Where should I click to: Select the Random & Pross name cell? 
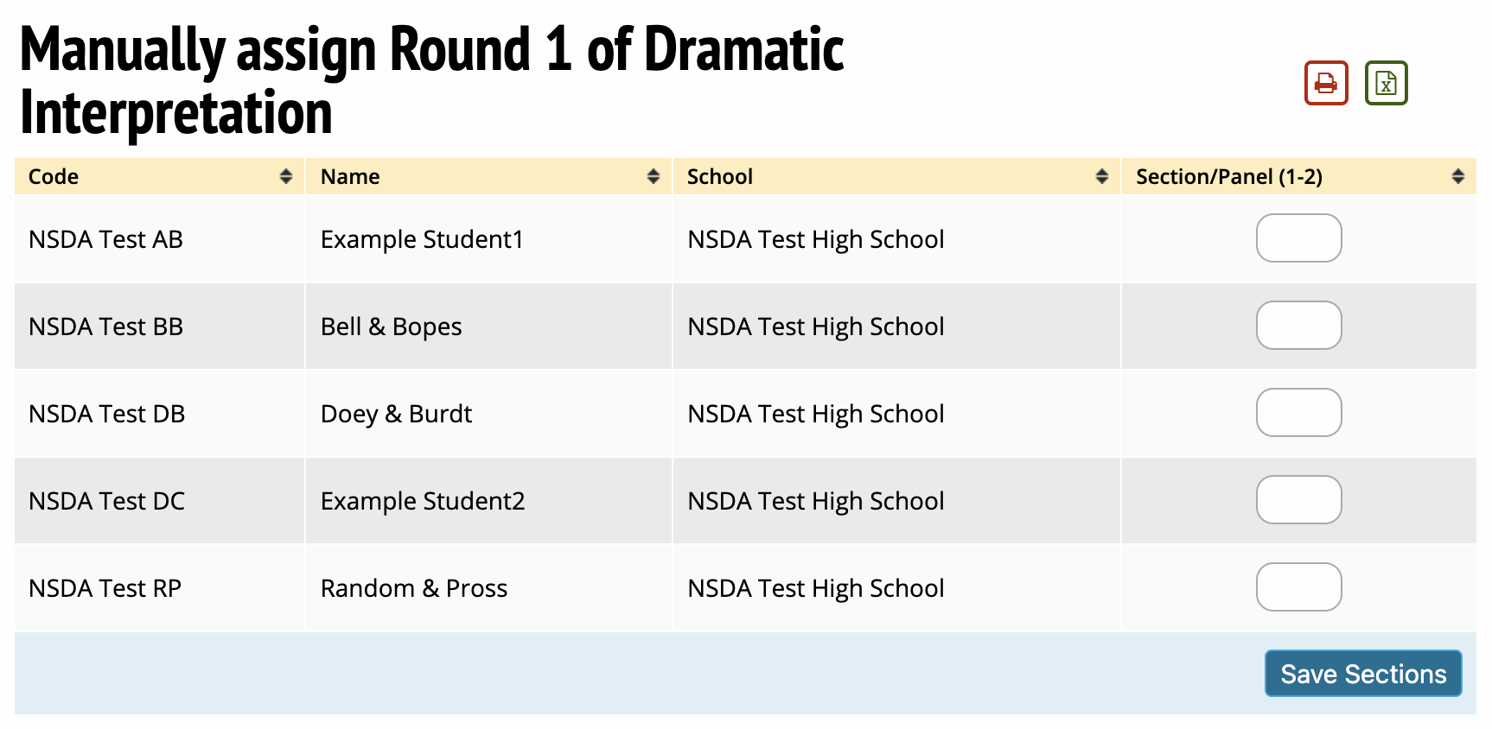point(413,589)
